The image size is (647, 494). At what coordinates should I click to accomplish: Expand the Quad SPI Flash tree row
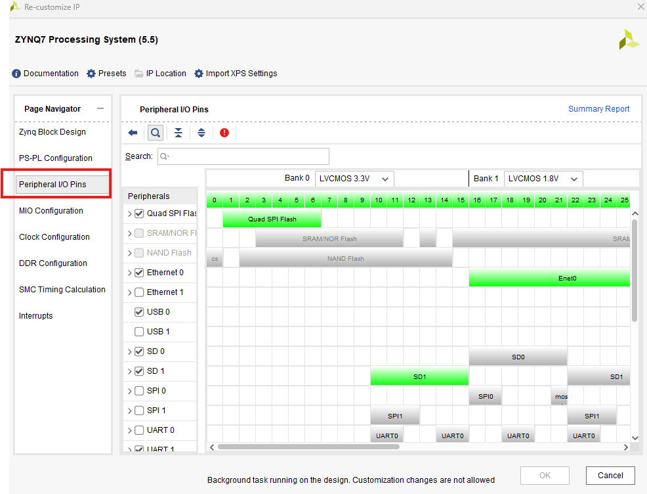(129, 213)
